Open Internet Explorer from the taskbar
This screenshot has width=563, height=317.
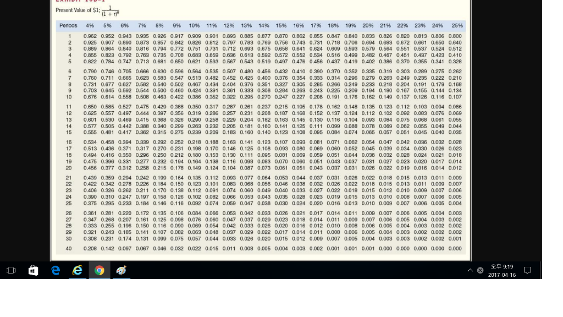(x=77, y=270)
